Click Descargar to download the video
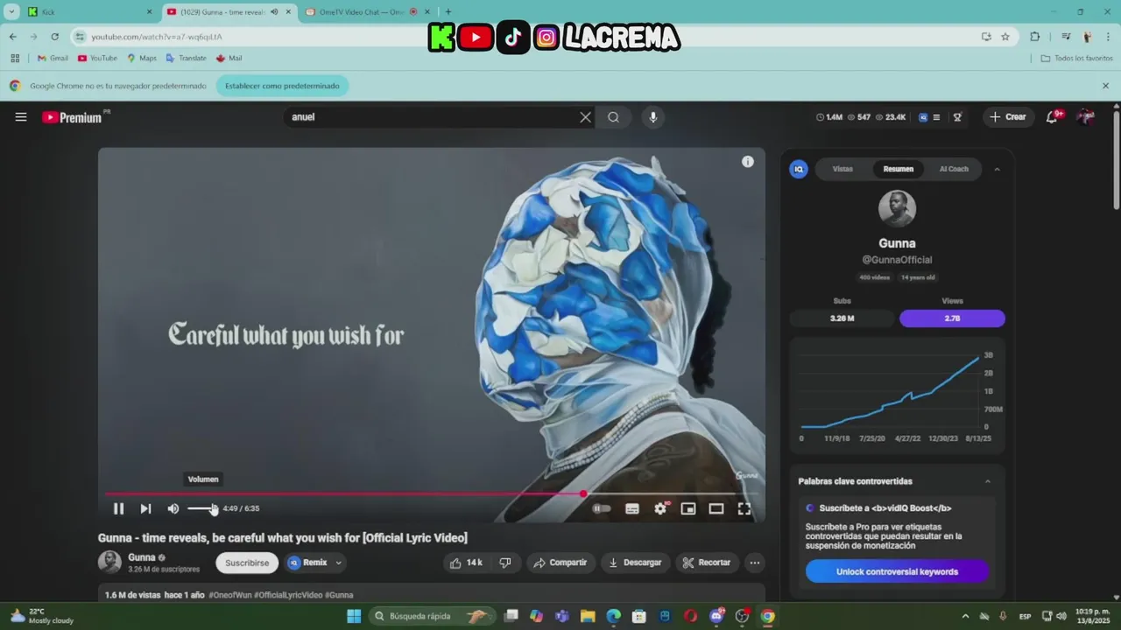The width and height of the screenshot is (1121, 630). tap(635, 563)
